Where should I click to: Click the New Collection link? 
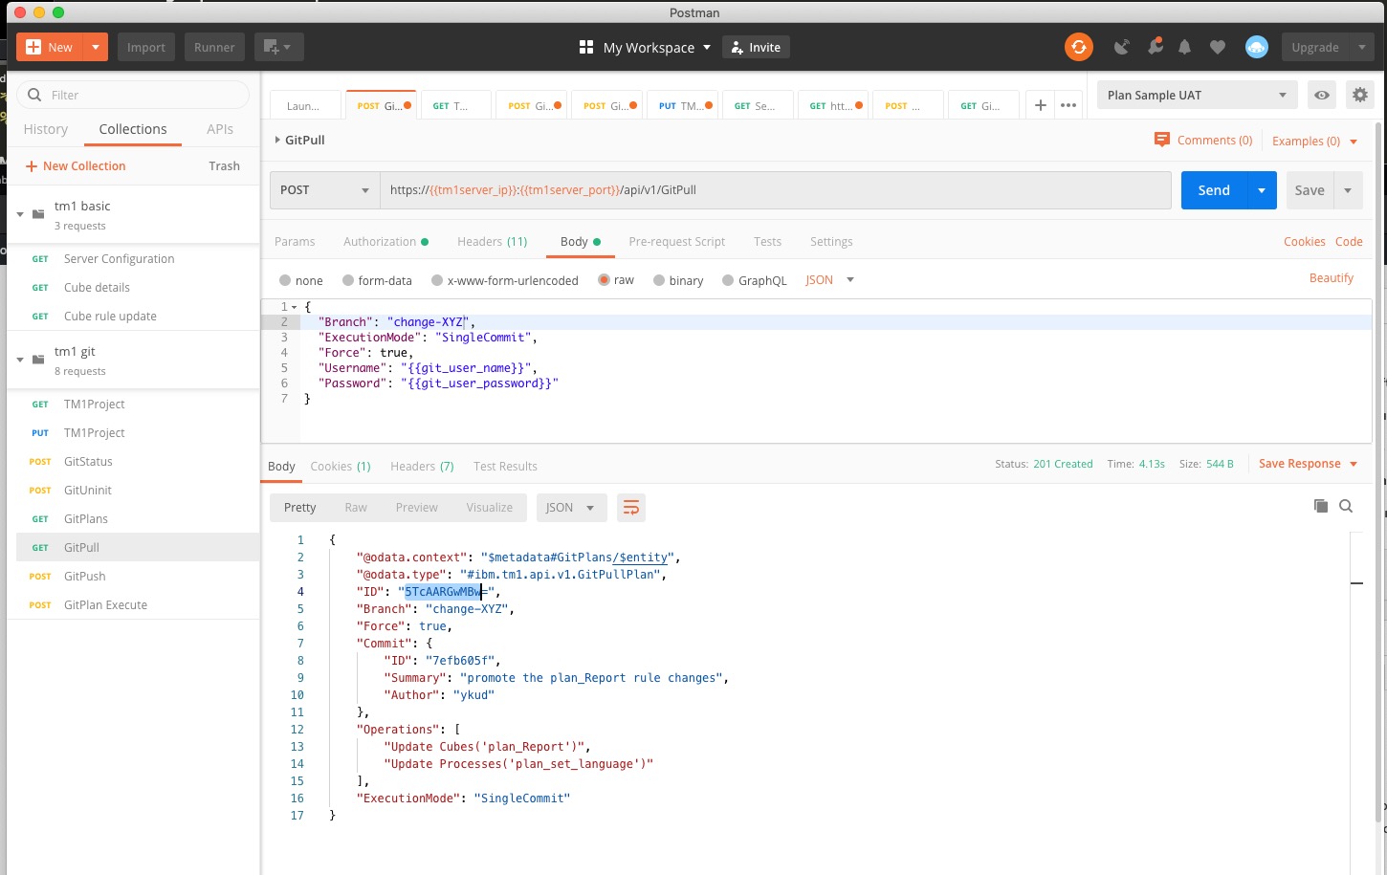point(76,166)
